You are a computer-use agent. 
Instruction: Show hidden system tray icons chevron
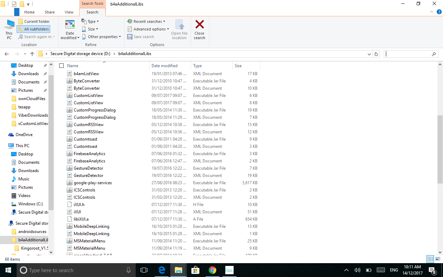pyautogui.click(x=346, y=270)
